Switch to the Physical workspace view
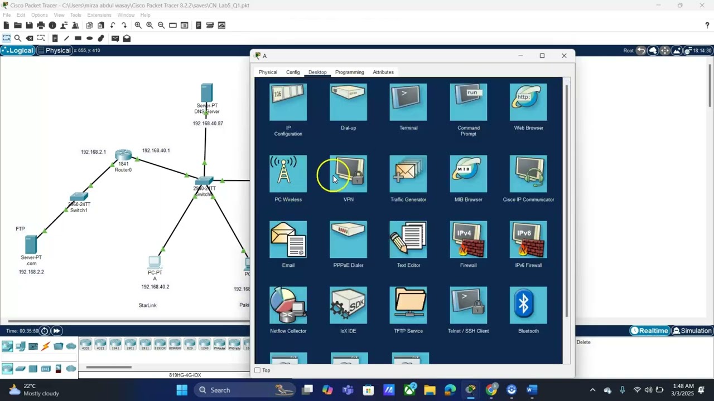 coord(54,51)
